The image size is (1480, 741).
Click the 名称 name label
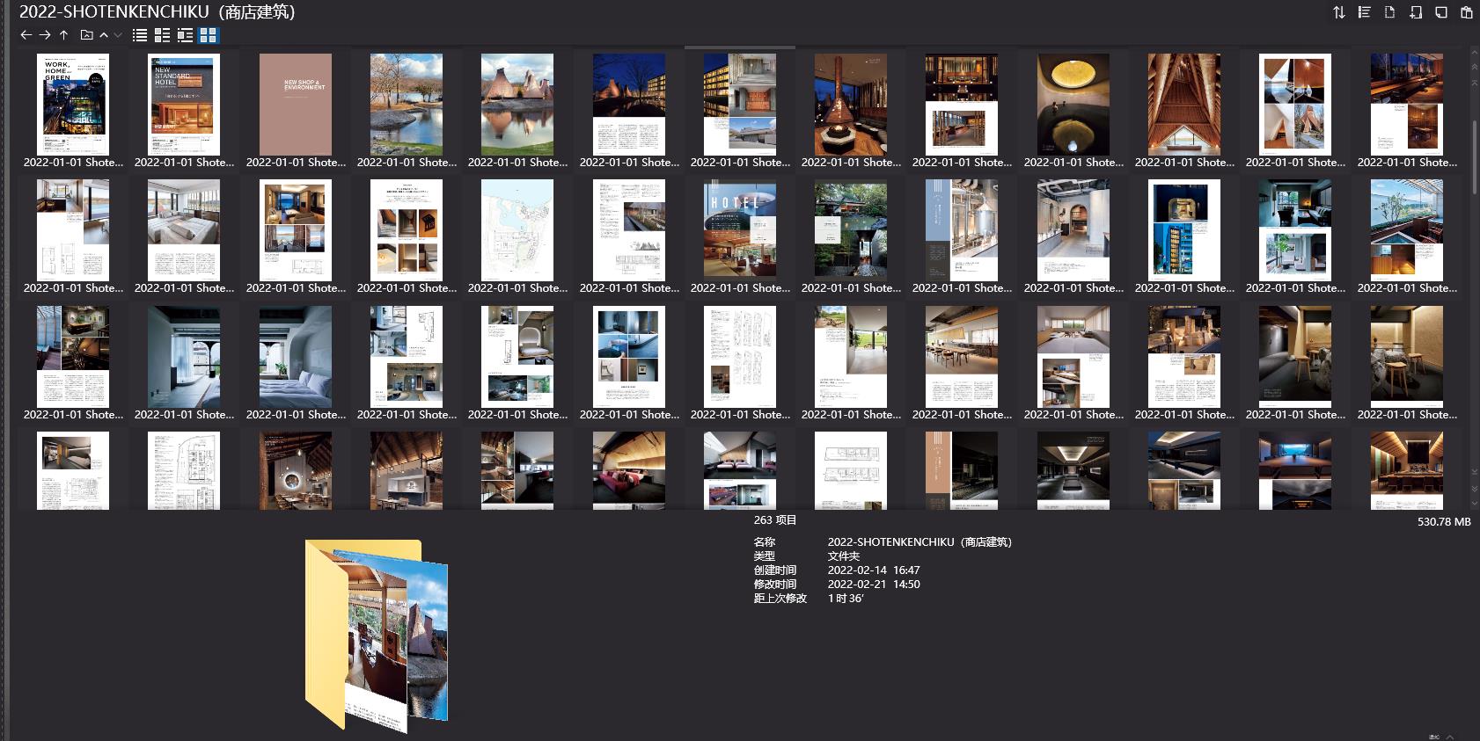coord(765,542)
